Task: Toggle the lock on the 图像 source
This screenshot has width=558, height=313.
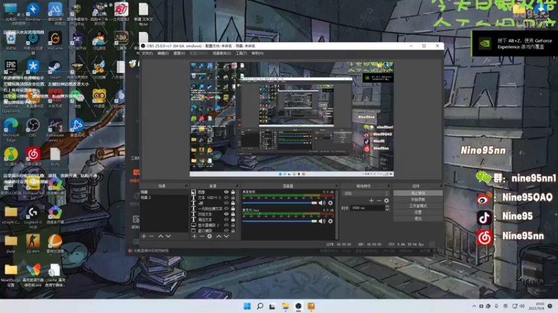Action: pyautogui.click(x=233, y=192)
